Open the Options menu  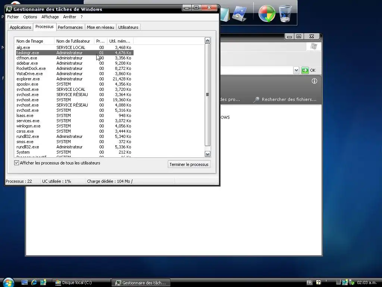[x=30, y=17]
